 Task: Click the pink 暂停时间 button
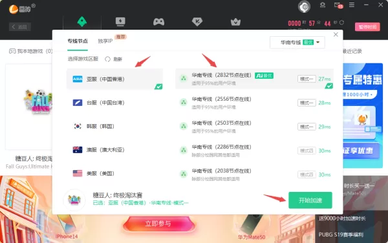(x=367, y=26)
